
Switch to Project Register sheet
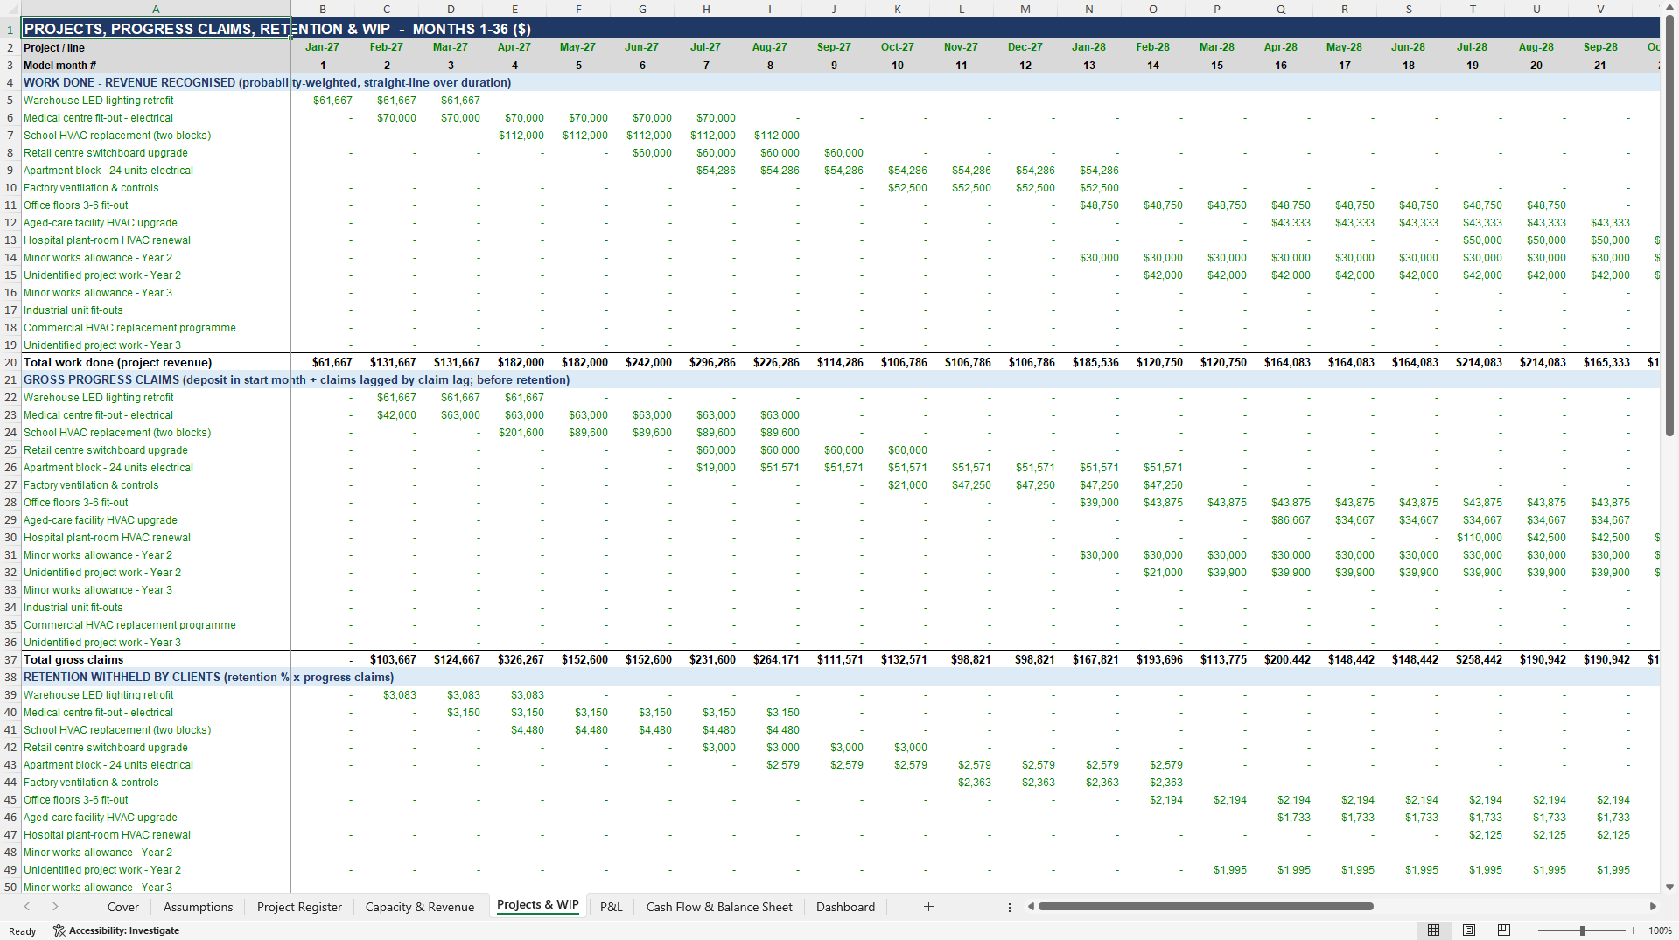[299, 907]
